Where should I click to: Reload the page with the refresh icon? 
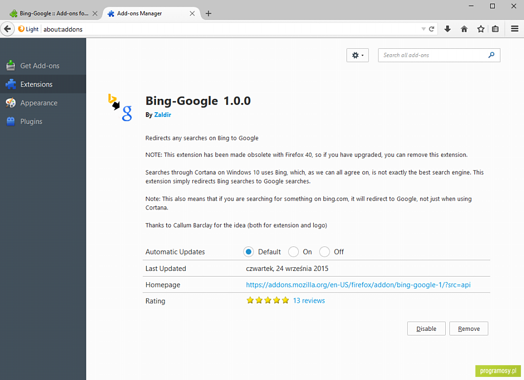431,29
